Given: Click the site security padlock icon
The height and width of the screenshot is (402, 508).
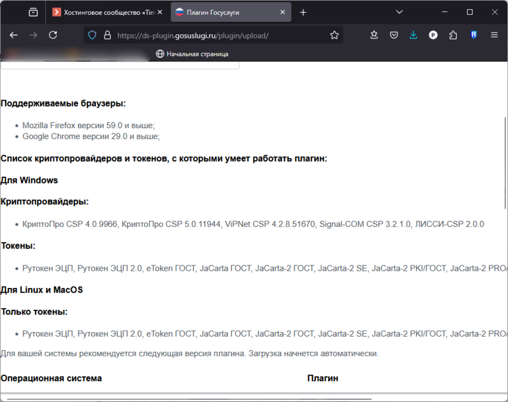Looking at the screenshot, I should click(107, 35).
